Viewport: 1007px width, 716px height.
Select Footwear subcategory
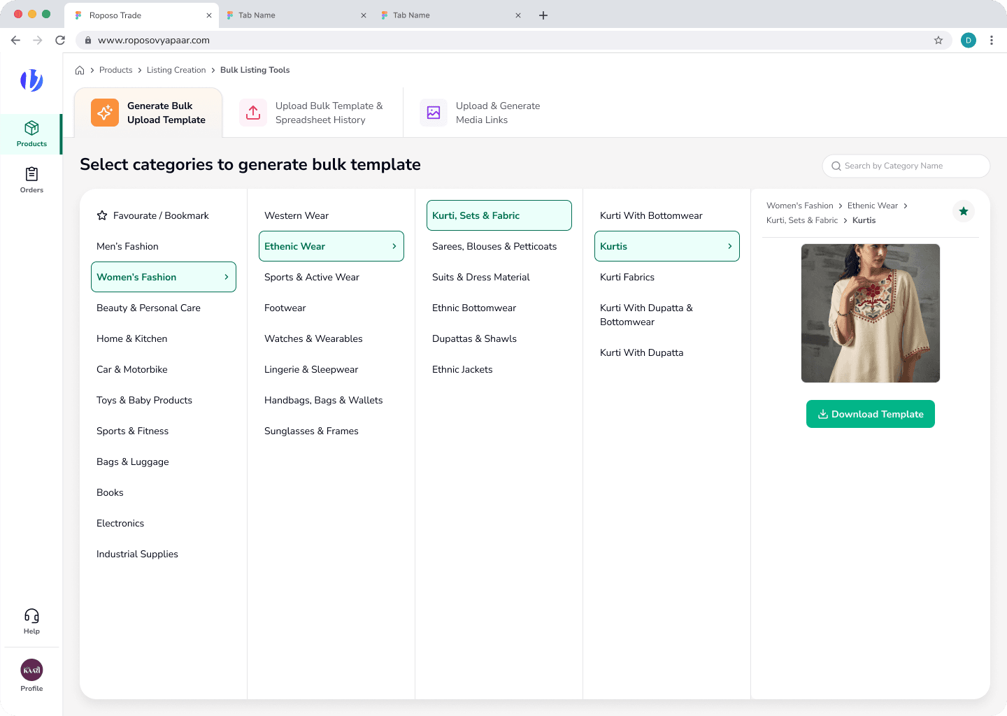click(x=331, y=308)
